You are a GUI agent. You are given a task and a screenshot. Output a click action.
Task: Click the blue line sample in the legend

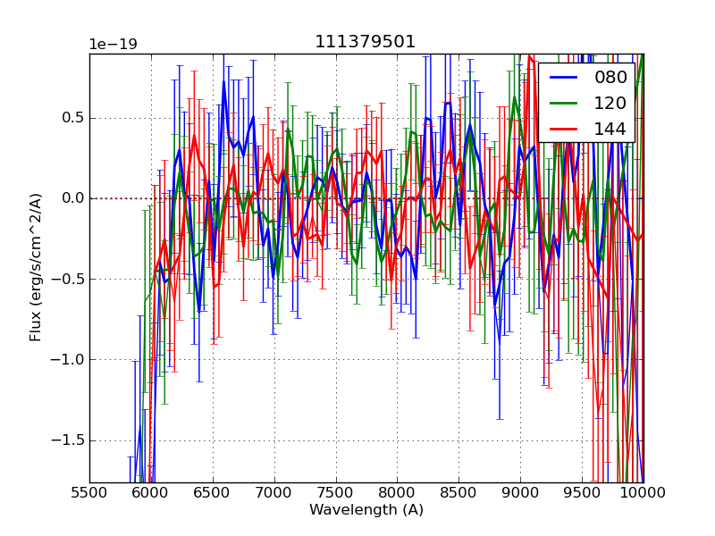tap(565, 78)
